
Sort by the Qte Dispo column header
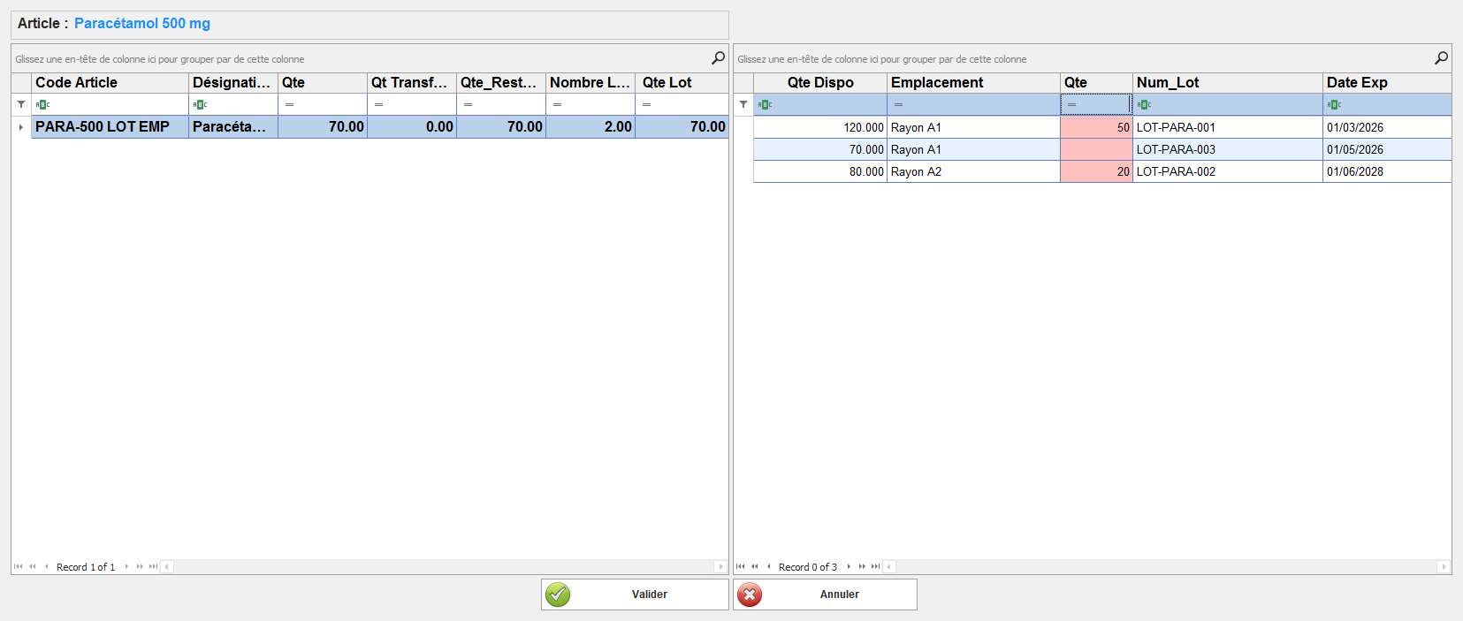coord(819,82)
